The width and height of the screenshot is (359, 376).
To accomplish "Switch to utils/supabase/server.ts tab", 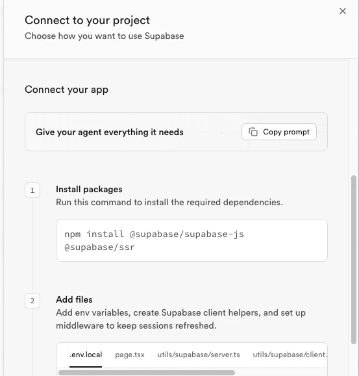I will (x=199, y=355).
